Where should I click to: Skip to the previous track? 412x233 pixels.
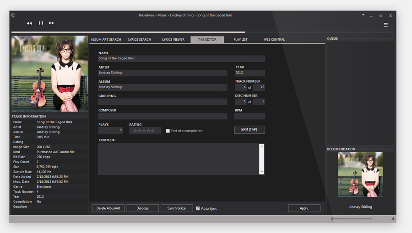click(x=29, y=23)
